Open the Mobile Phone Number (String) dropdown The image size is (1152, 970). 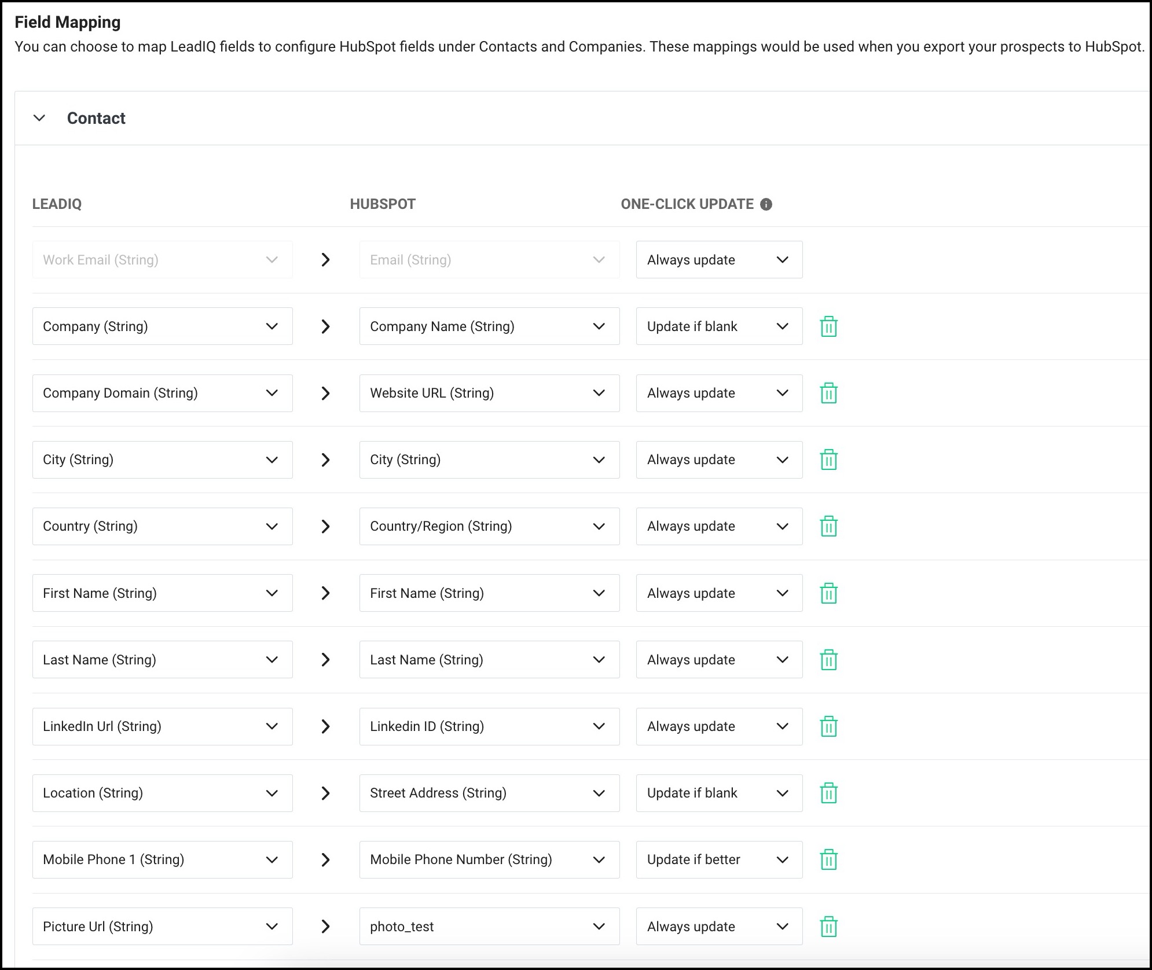pyautogui.click(x=490, y=859)
